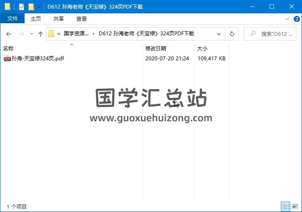
Task: Maximize the Explorer window
Action: point(272,6)
